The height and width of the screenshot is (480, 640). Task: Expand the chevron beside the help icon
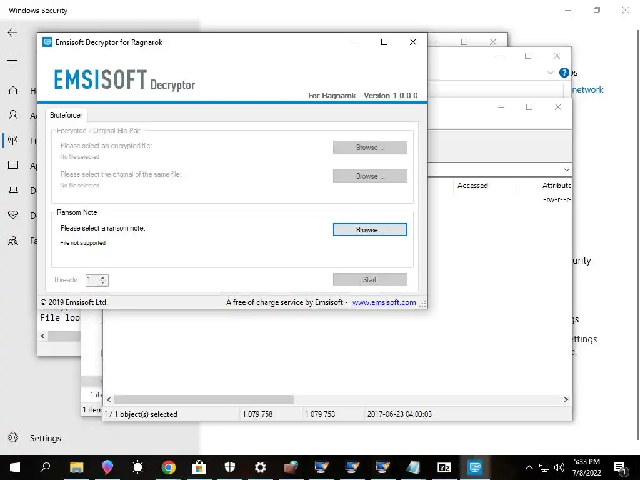point(550,72)
